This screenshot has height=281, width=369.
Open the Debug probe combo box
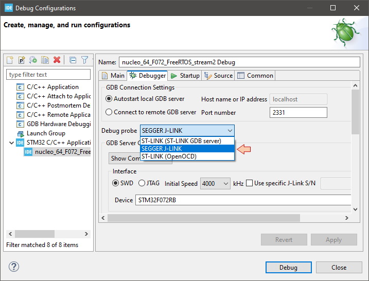point(187,131)
